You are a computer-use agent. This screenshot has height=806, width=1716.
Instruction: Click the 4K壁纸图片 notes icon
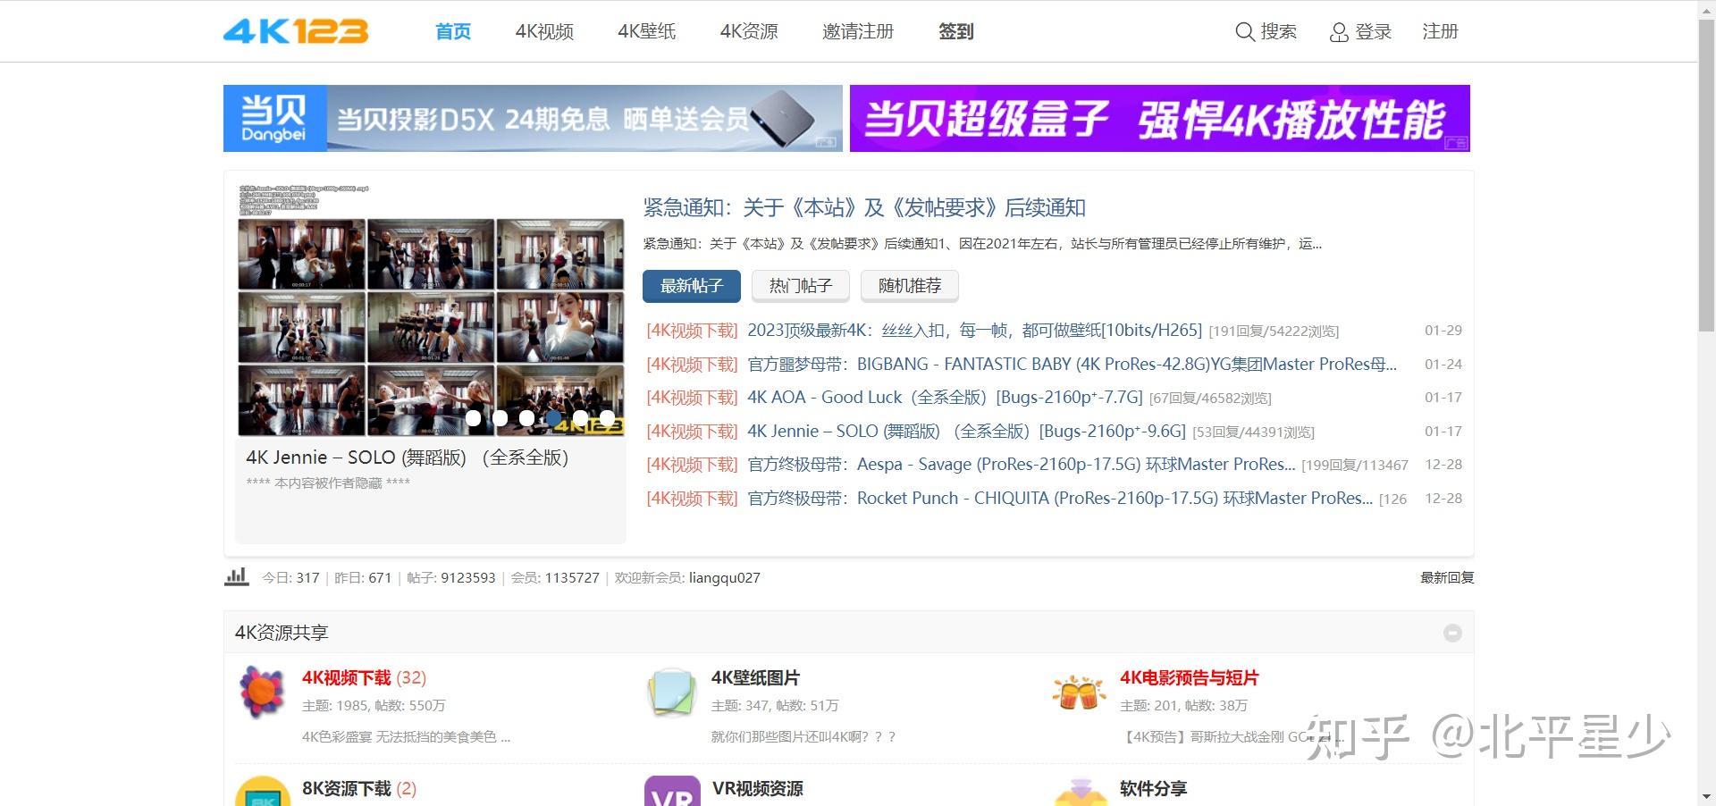[x=670, y=693]
